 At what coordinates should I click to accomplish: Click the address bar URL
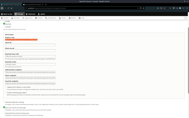click(x=47, y=8)
